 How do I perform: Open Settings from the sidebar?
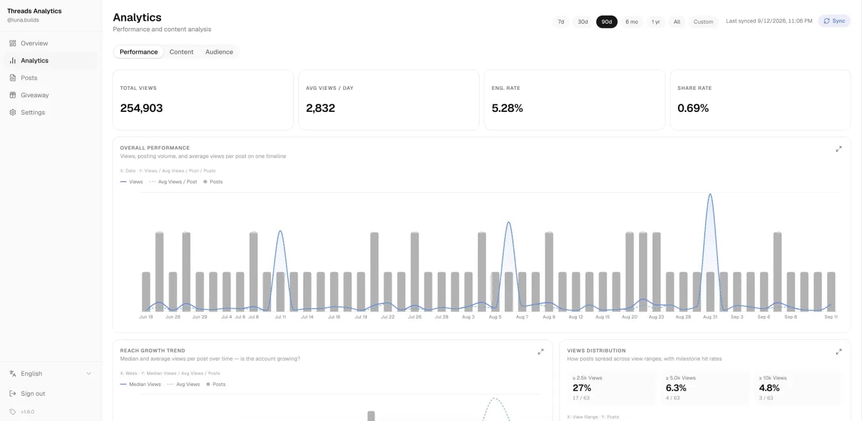pyautogui.click(x=51, y=112)
